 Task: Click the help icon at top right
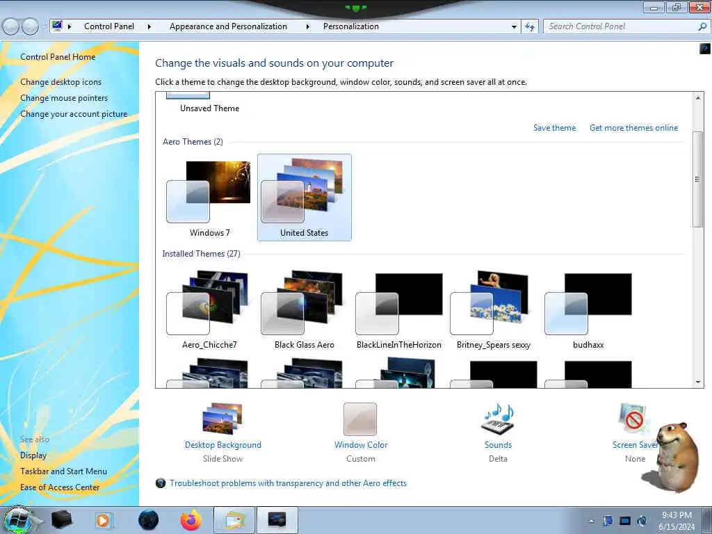tap(705, 48)
